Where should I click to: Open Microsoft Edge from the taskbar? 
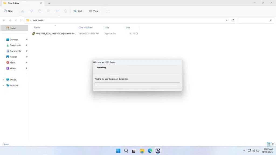[150, 151]
